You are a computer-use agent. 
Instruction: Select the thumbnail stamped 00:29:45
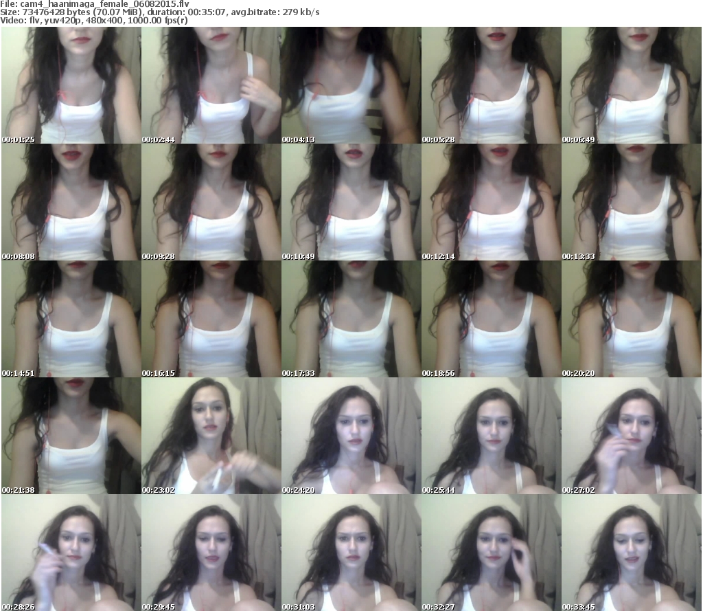pos(211,553)
